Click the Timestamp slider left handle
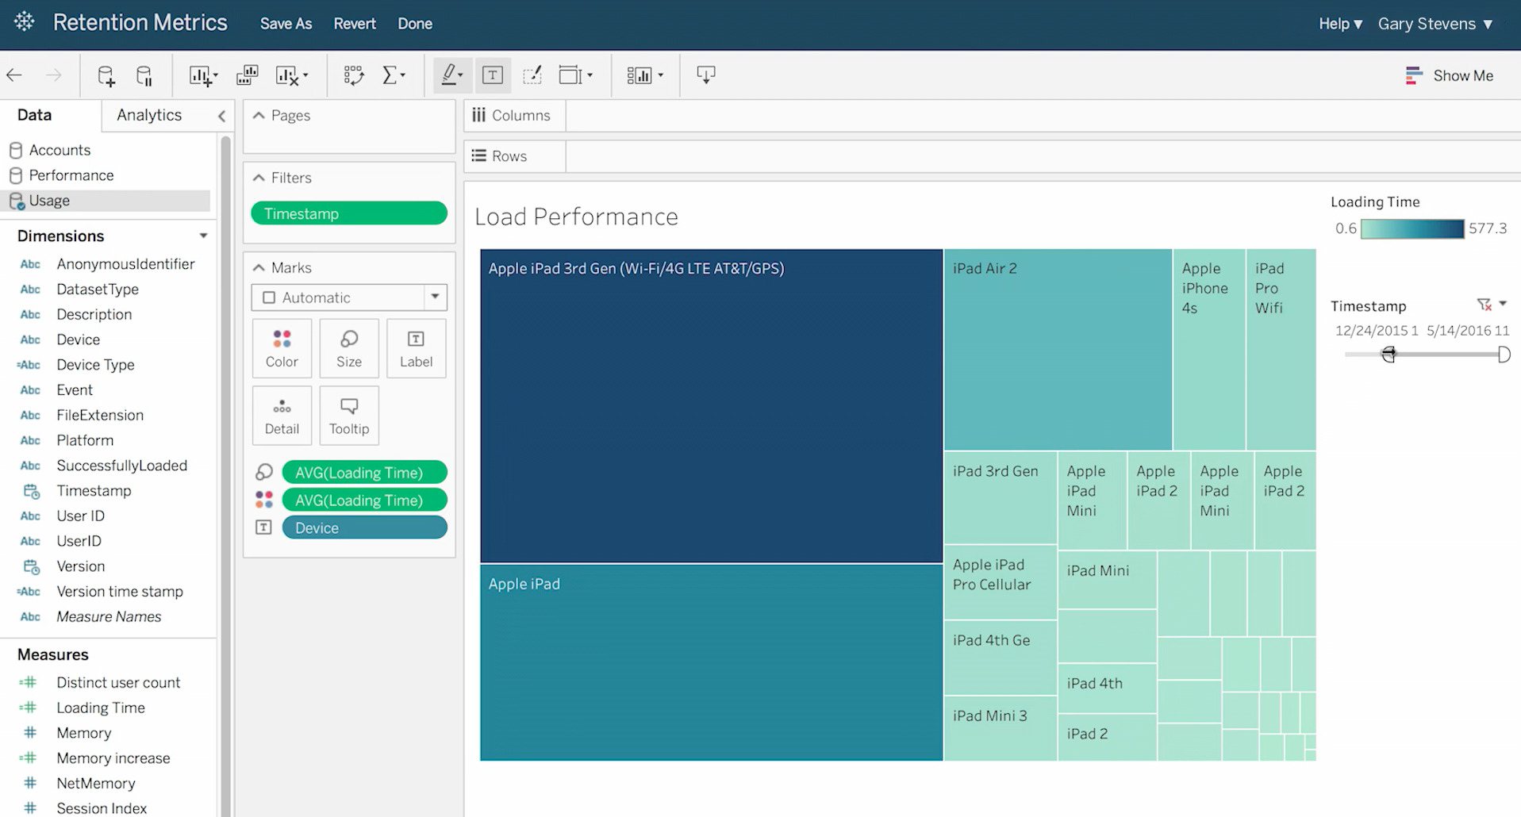This screenshot has height=817, width=1521. point(1388,355)
